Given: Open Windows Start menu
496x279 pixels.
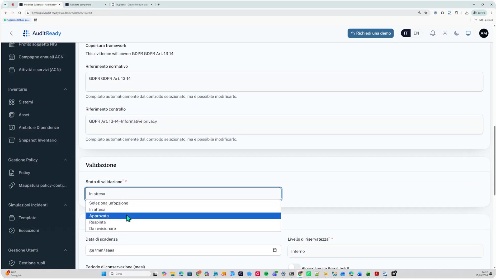Looking at the screenshot, I should tap(104, 274).
